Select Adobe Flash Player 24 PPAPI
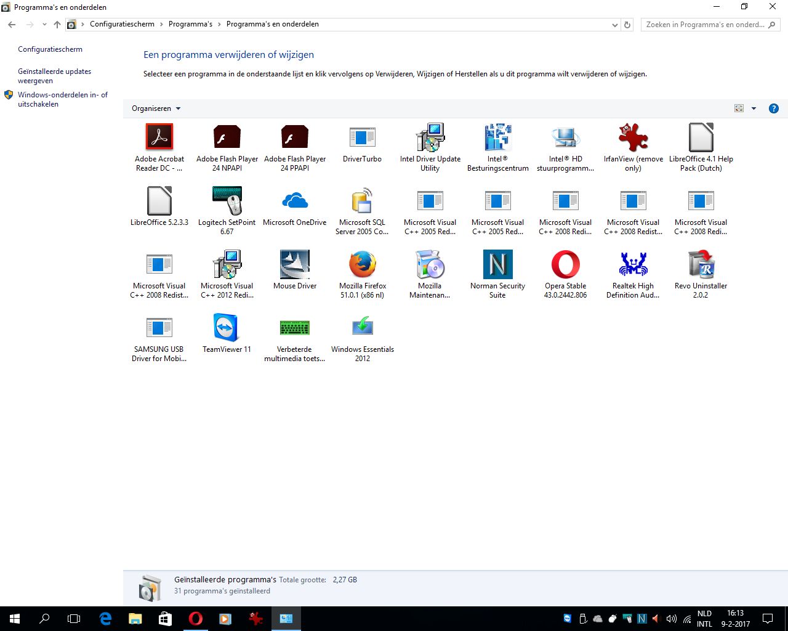788x631 pixels. pyautogui.click(x=295, y=148)
